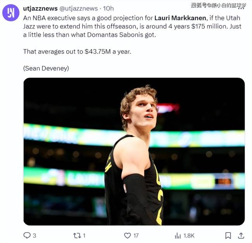This screenshot has height=243, width=252.
Task: Click the like count 17
Action: coord(136,235)
